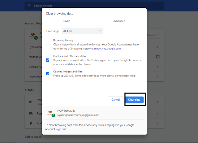Click the background settings profile avatar
Viewport: 198px width, 143px height.
(33, 36)
